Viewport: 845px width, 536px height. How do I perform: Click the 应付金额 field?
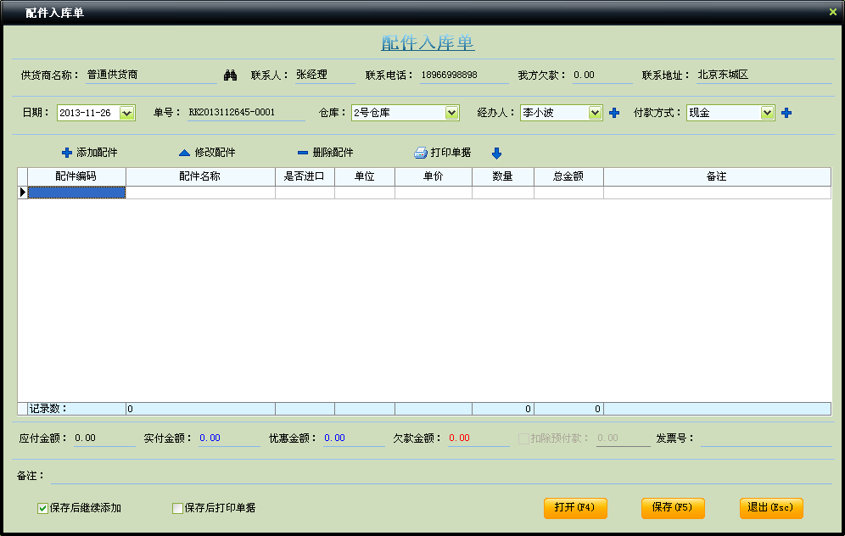104,438
